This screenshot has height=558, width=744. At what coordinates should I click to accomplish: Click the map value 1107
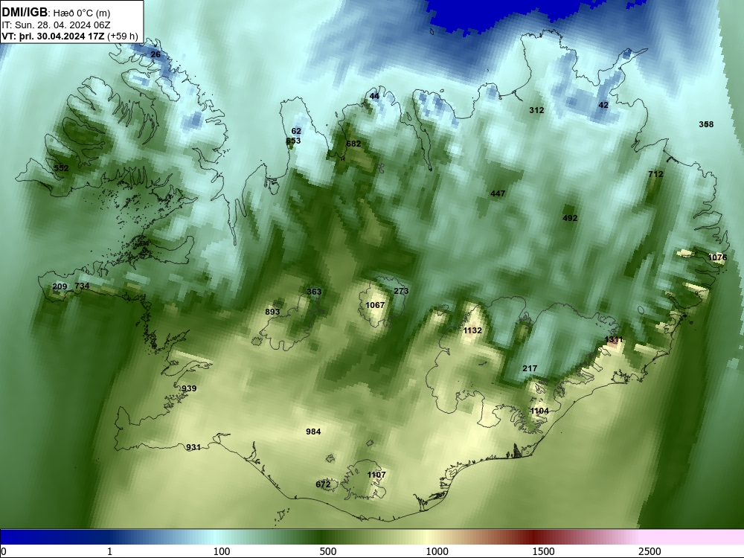pyautogui.click(x=376, y=475)
